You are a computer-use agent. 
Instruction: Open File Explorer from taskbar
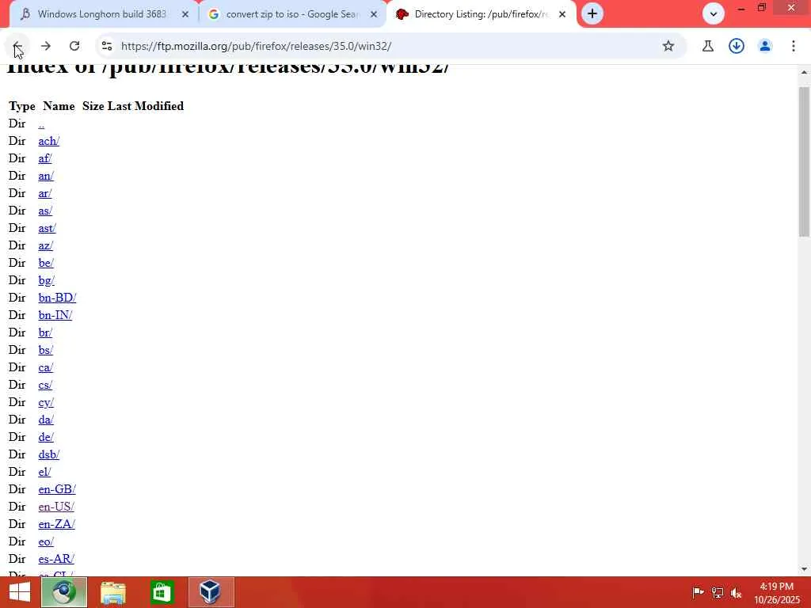pyautogui.click(x=112, y=592)
